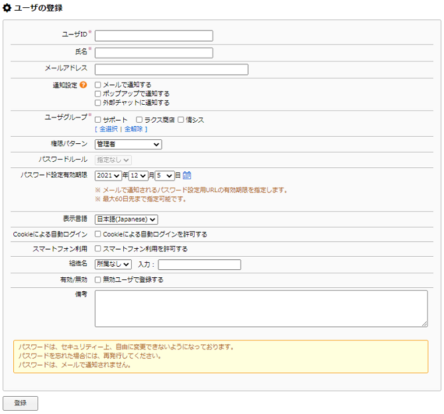The height and width of the screenshot is (414, 444).
Task: Open the 表示言語 dropdown 日本語(Japanese)
Action: pyautogui.click(x=127, y=219)
